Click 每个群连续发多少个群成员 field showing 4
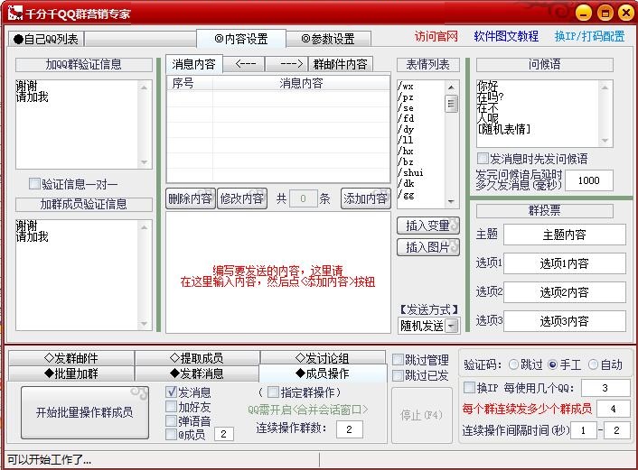 614,409
